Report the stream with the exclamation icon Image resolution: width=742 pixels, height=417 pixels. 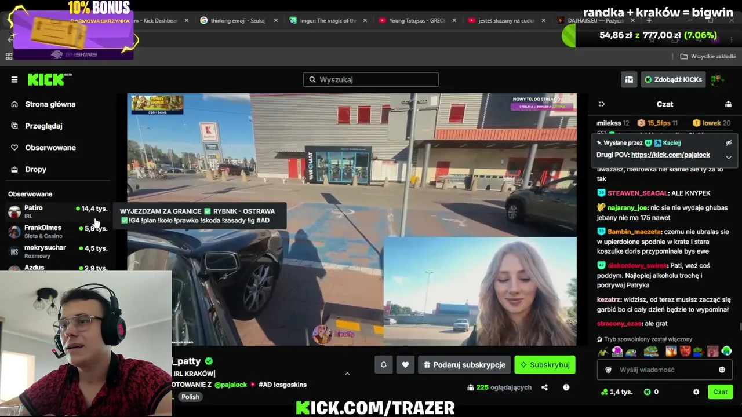pyautogui.click(x=566, y=387)
